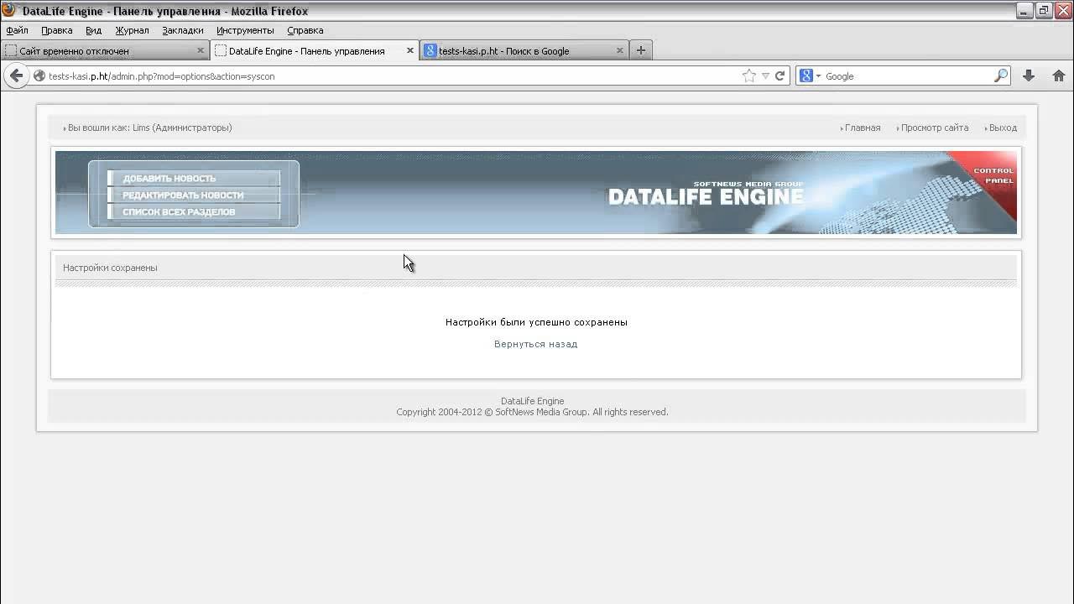Click 'Настройки были успешно сохранены' message
This screenshot has height=604, width=1074.
click(536, 322)
